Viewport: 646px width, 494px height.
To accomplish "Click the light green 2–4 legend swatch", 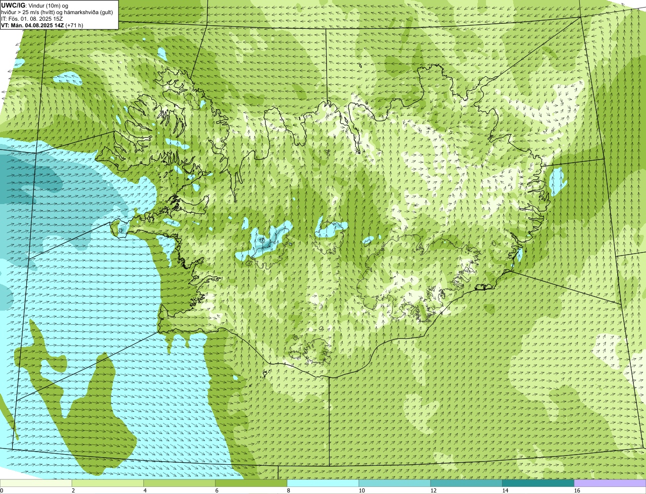I will [x=109, y=483].
